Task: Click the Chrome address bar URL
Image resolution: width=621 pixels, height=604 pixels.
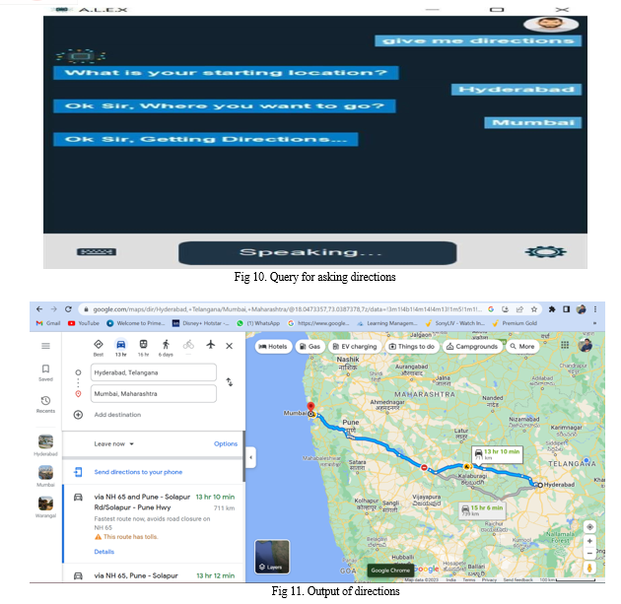Action: (x=287, y=309)
